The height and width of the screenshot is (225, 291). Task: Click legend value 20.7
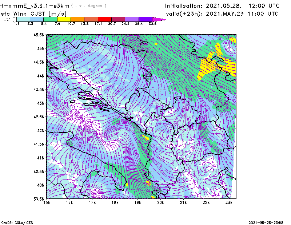pyautogui.click(x=112, y=24)
